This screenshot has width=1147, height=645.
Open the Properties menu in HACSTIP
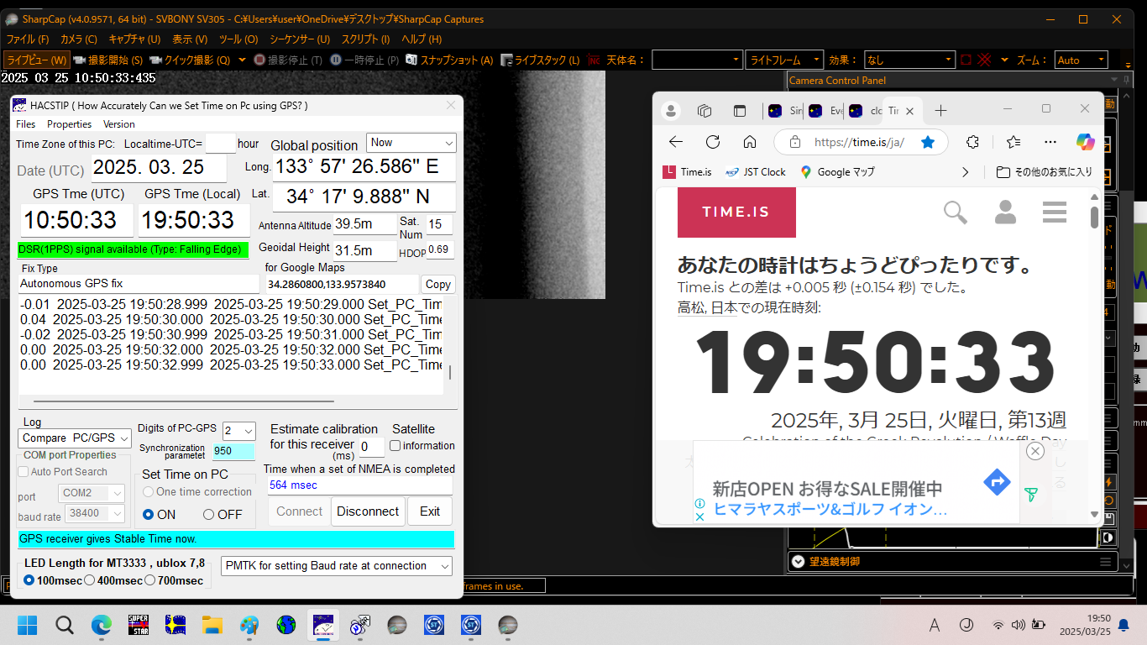70,124
